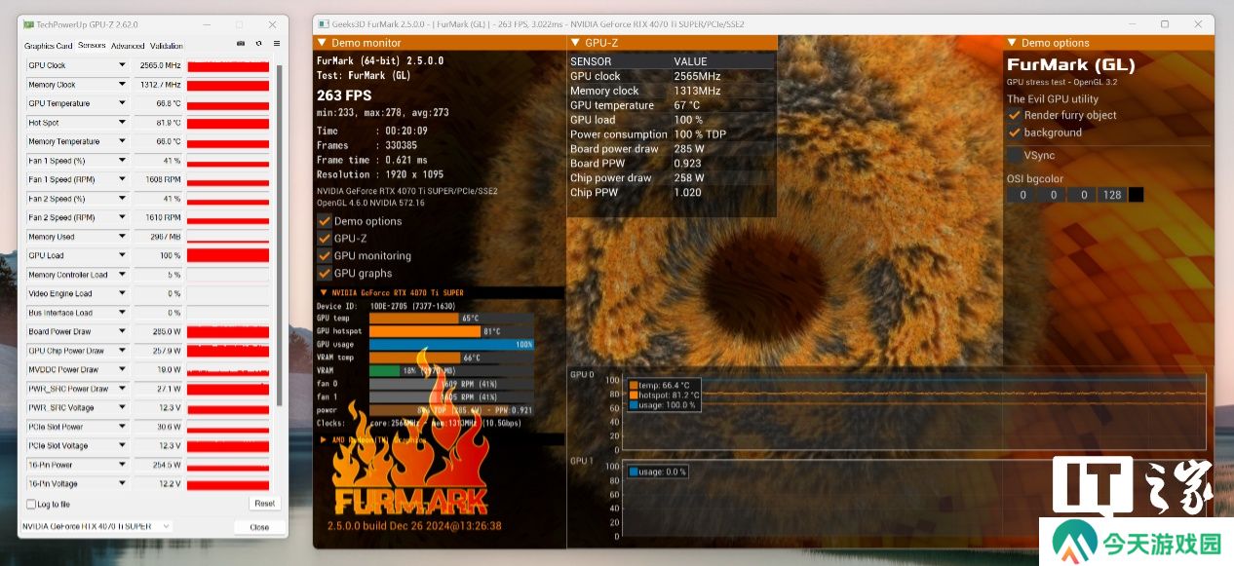Collapse the GPU-Z overlay panel

pyautogui.click(x=575, y=43)
